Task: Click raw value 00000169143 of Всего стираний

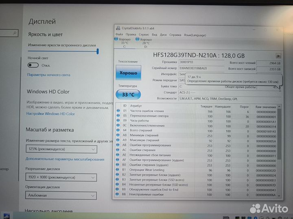Action: (x=266, y=131)
